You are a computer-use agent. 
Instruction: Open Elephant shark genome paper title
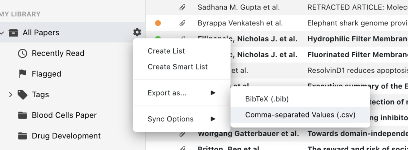click(358, 23)
